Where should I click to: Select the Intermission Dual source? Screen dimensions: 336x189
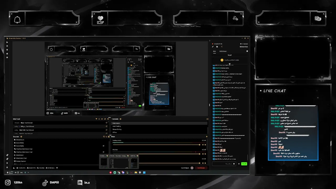tap(22, 158)
